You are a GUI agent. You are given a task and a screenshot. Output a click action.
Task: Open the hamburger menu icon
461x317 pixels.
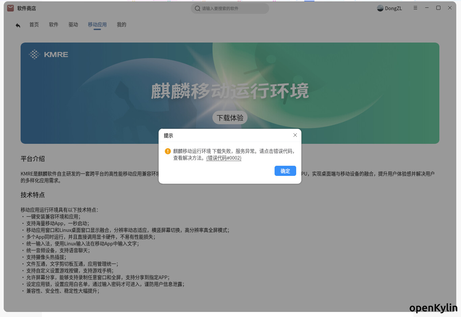[415, 8]
